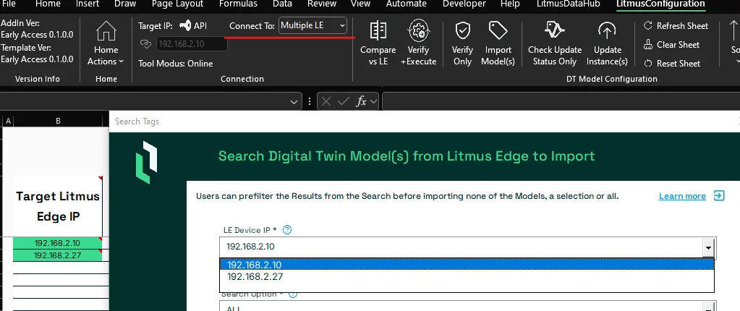
Task: Click the Target Litmus Edge IP header cell
Action: (x=58, y=205)
